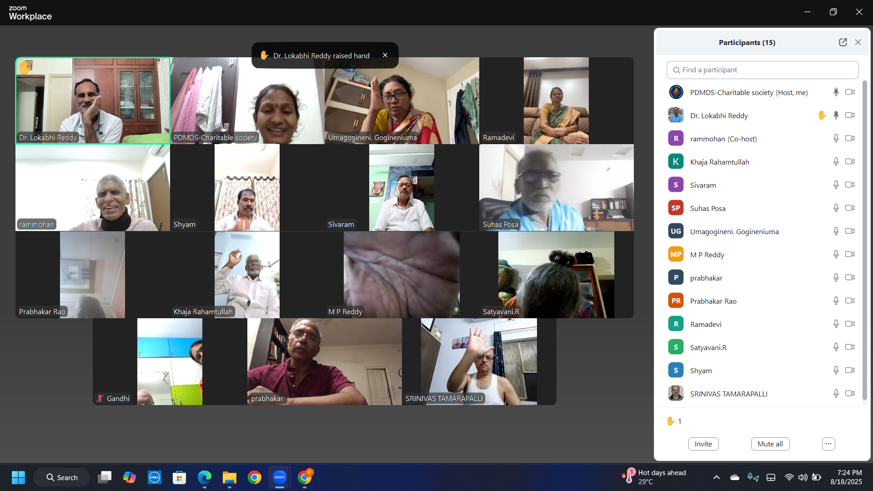
Task: Click Satyavani.R's microphone icon
Action: 836,347
